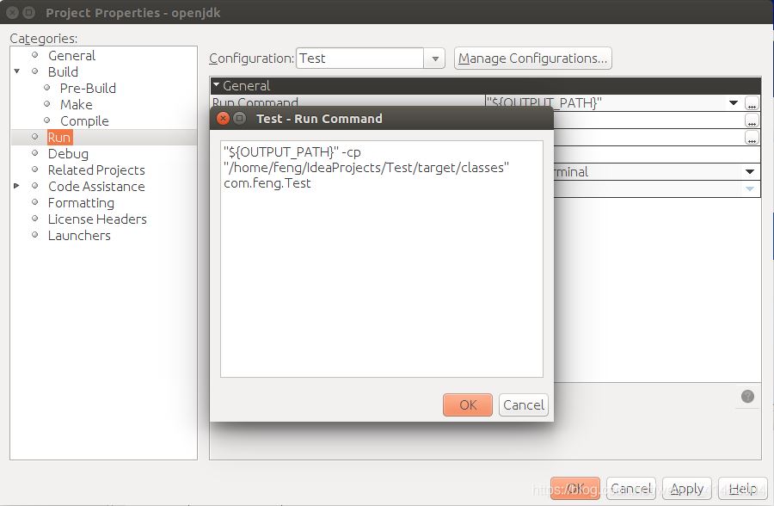The height and width of the screenshot is (506, 774).
Task: Open the terminal type dropdown arrow
Action: pos(750,171)
